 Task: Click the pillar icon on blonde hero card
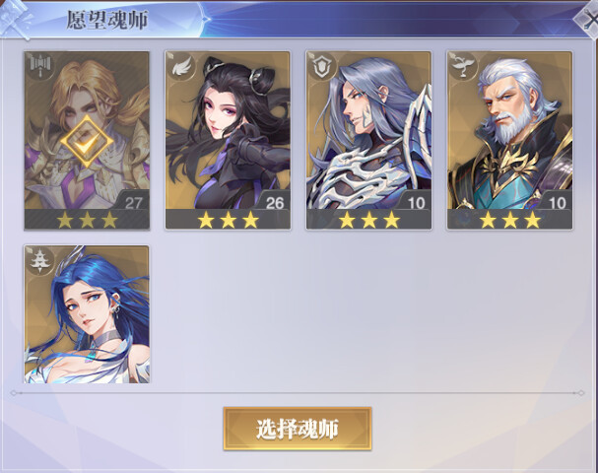40,66
